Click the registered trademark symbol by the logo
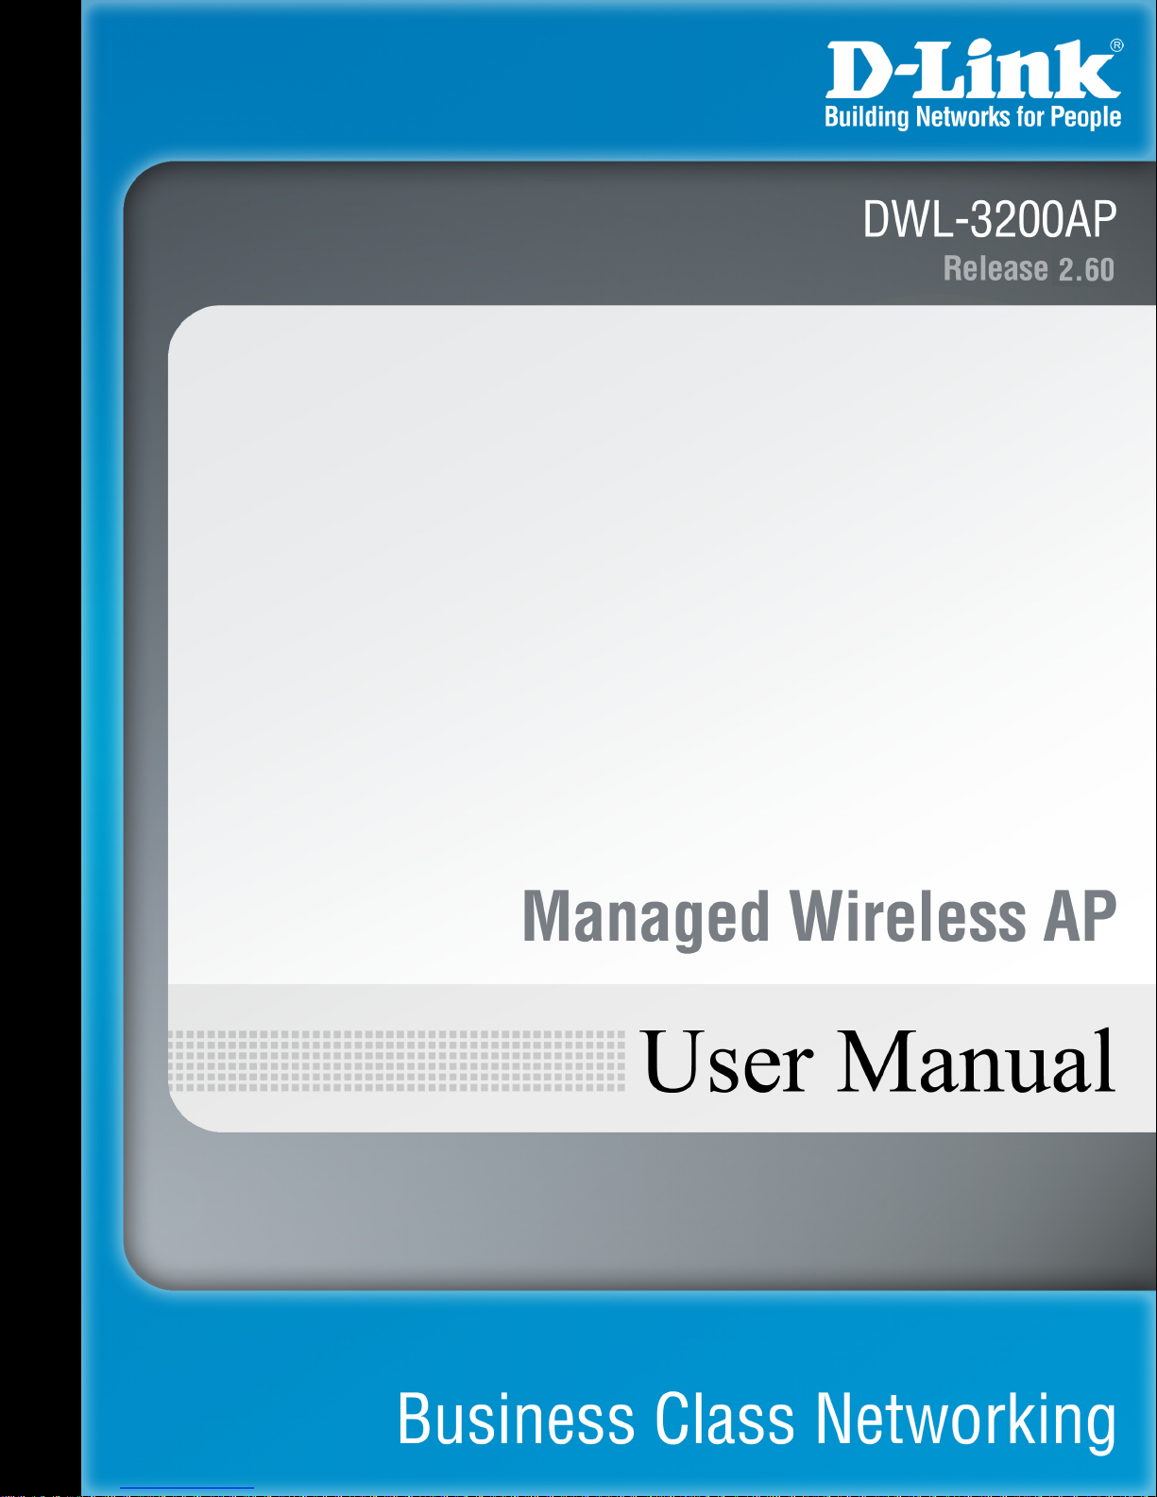The width and height of the screenshot is (1157, 1497). (1116, 45)
